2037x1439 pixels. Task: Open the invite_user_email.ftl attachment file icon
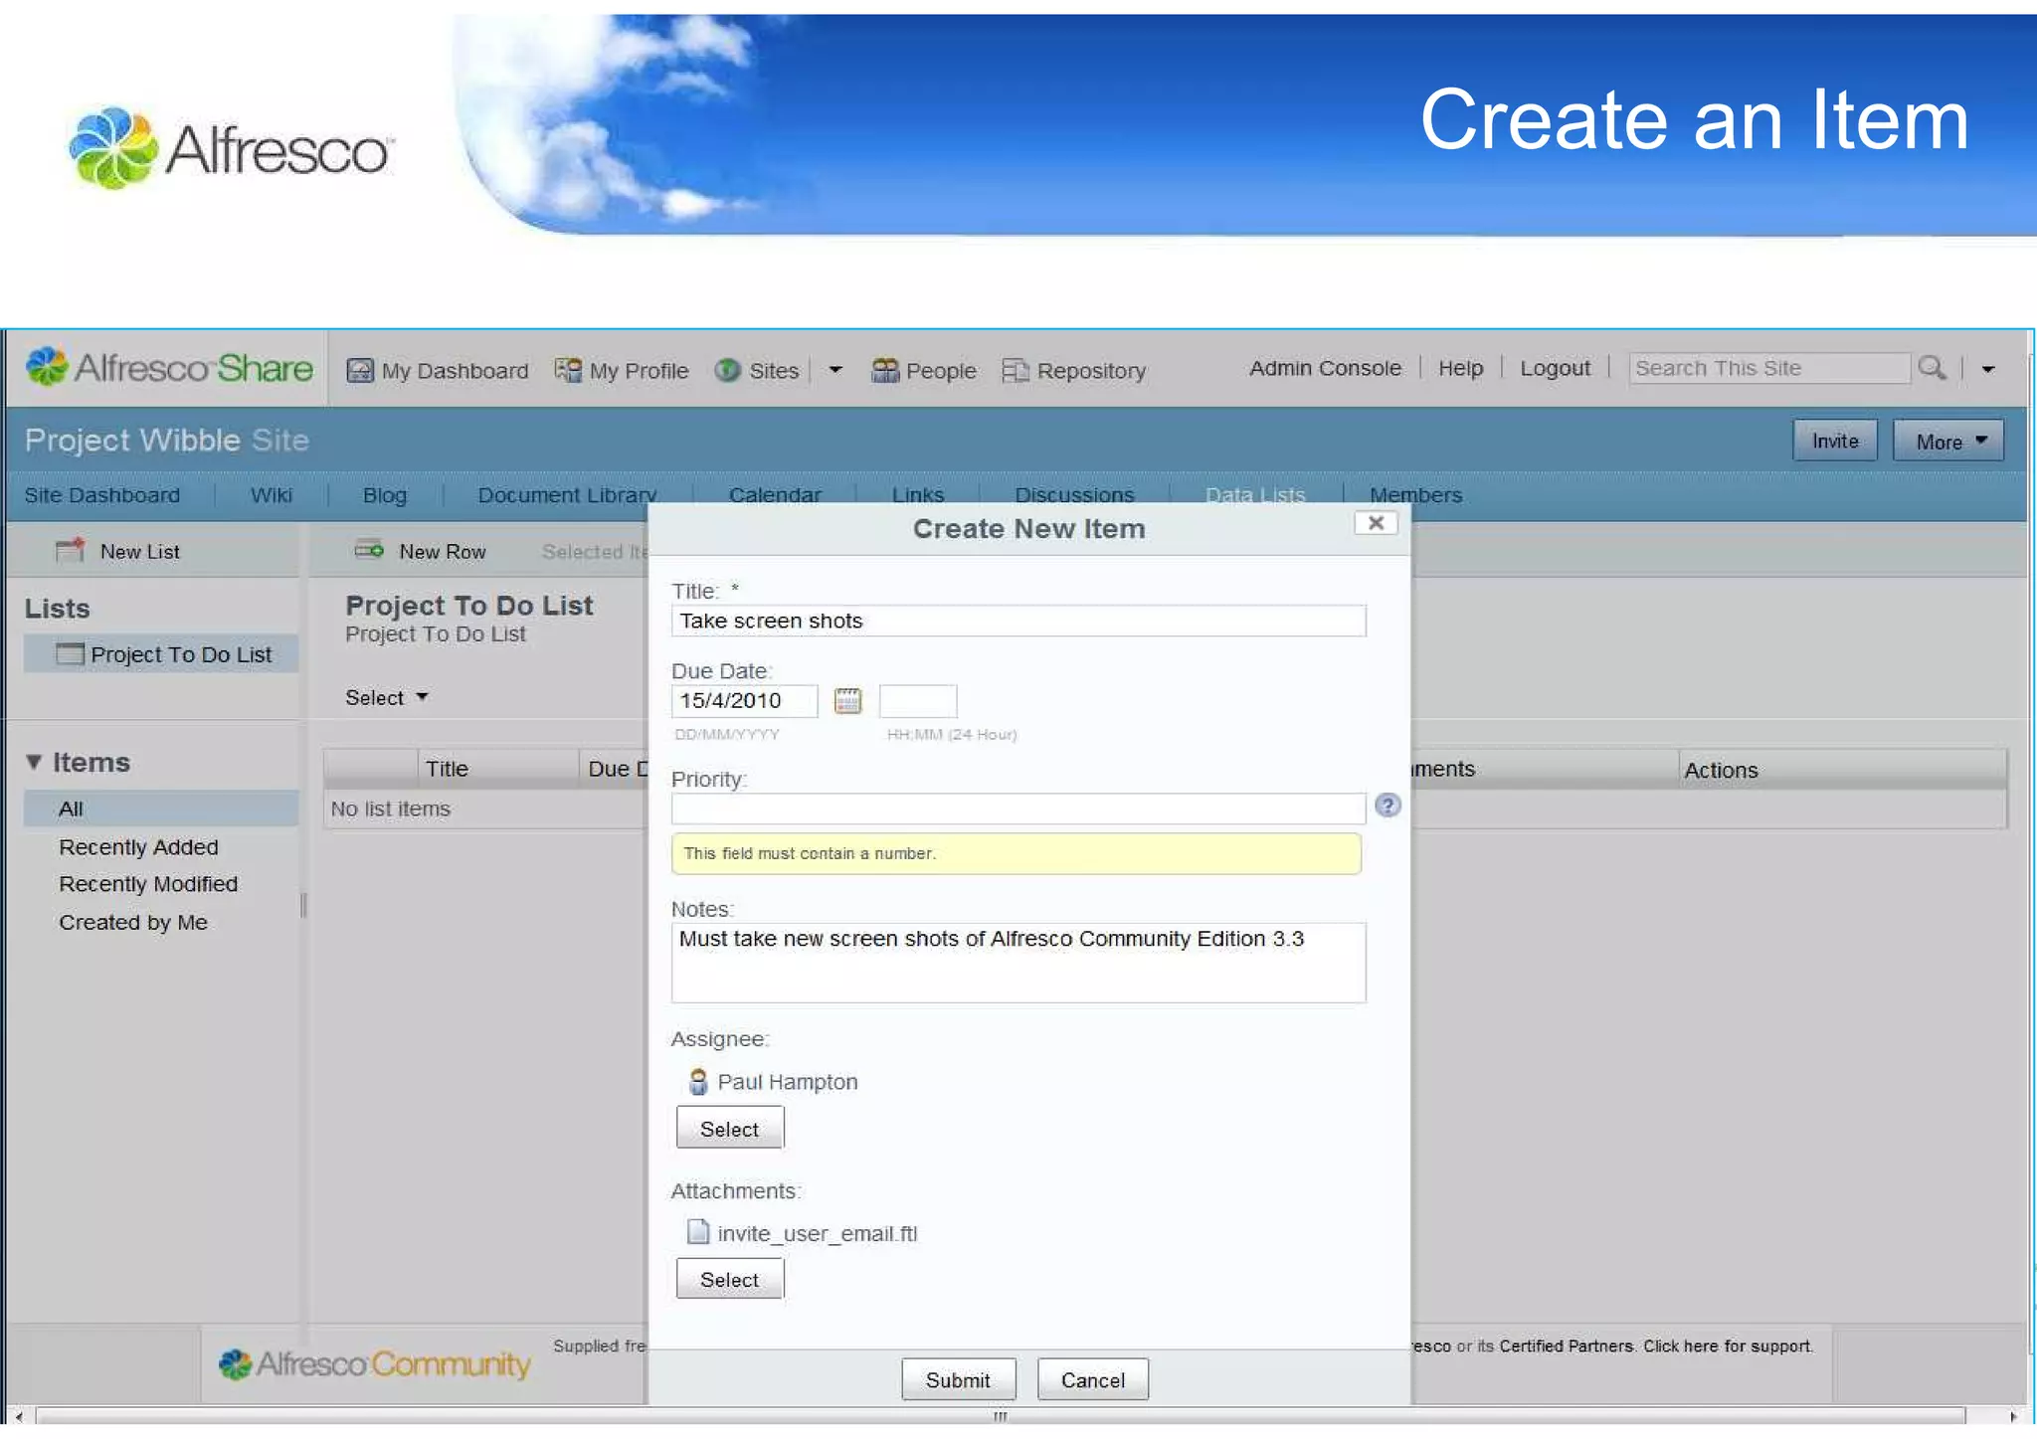click(698, 1233)
